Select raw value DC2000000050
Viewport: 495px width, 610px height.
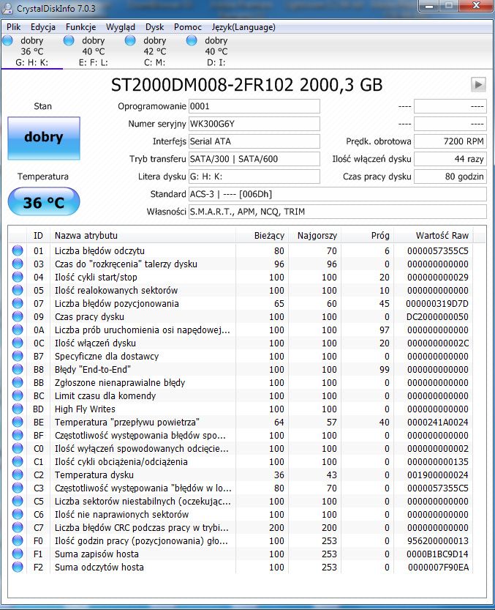pyautogui.click(x=437, y=316)
